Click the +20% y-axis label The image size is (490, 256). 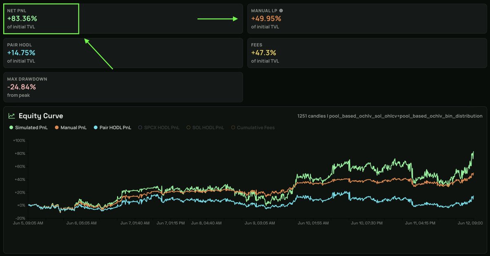click(x=20, y=192)
